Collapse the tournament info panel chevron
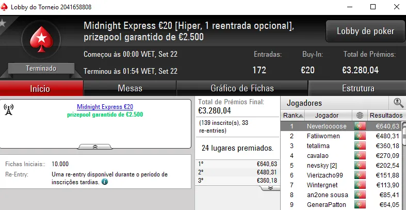 click(x=95, y=147)
